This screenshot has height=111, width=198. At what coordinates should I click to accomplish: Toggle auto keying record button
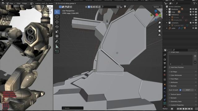tap(172, 109)
